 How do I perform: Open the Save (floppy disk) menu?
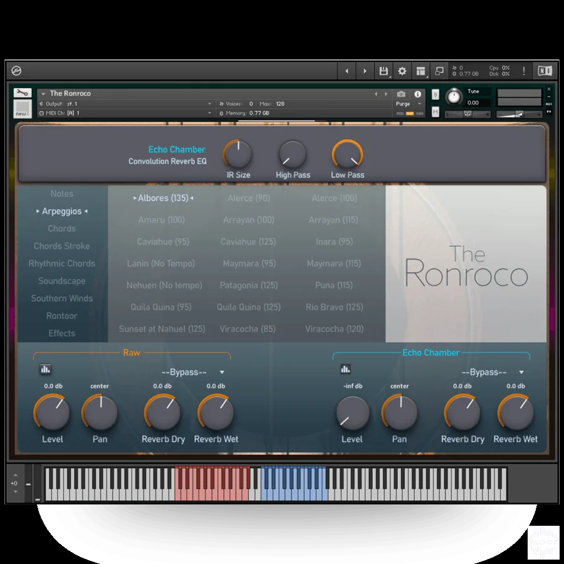point(384,71)
